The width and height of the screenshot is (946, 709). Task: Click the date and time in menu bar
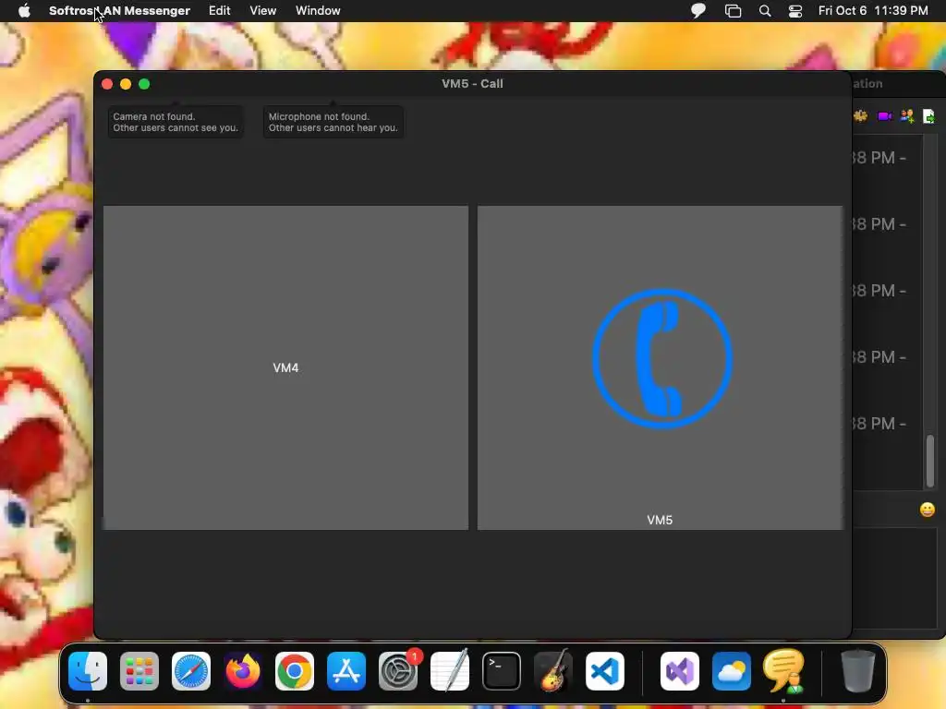point(873,11)
